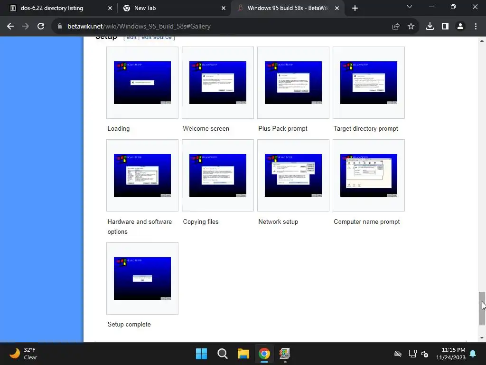Go back to the previous page

10,27
